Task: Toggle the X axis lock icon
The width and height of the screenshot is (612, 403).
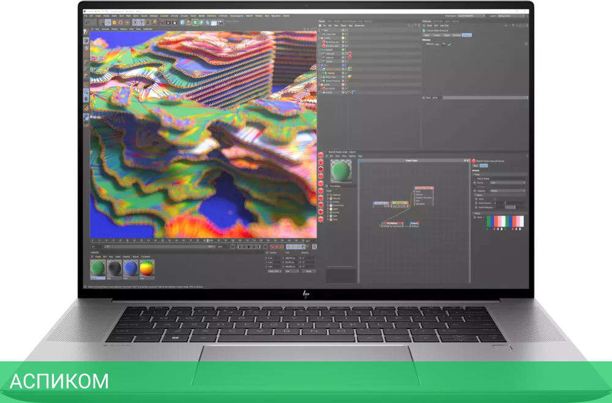Action: click(x=135, y=22)
